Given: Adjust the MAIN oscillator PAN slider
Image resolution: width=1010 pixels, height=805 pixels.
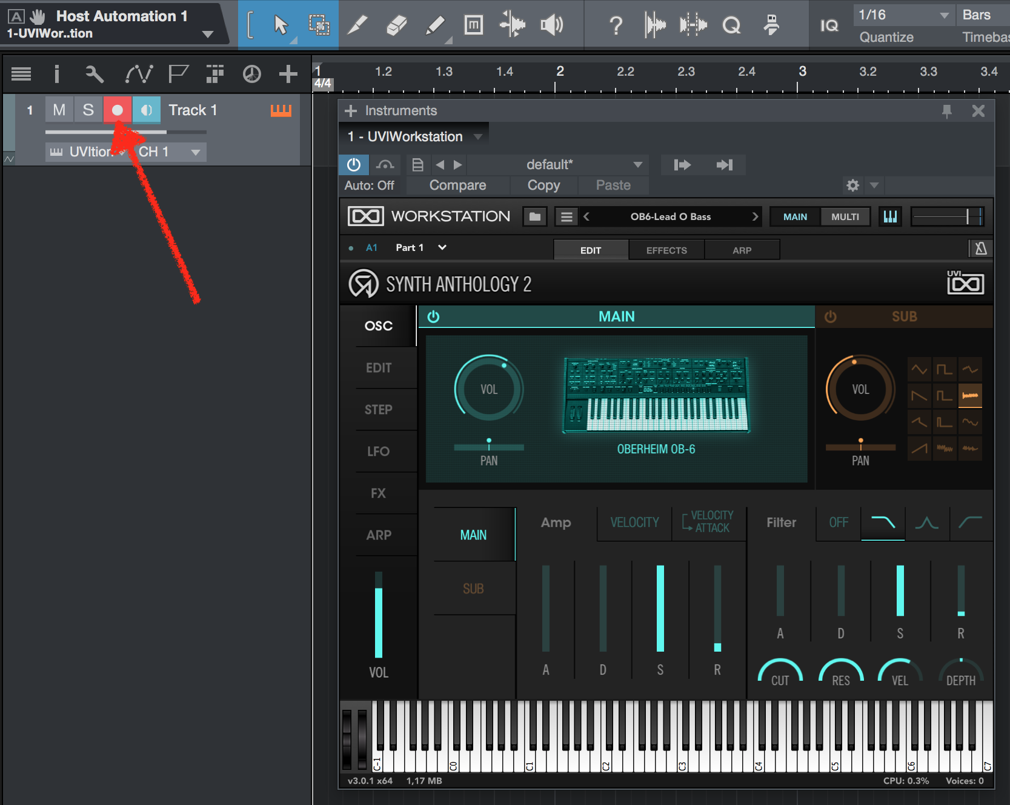Looking at the screenshot, I should coord(489,447).
